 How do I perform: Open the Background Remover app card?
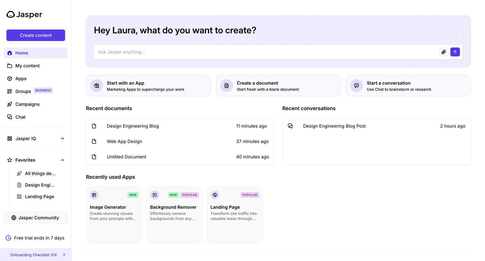click(x=174, y=215)
